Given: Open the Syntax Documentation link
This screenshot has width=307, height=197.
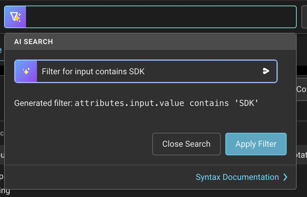Looking at the screenshot, I should point(237,177).
